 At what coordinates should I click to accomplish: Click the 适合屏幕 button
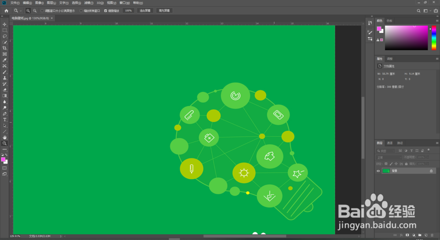pyautogui.click(x=145, y=11)
